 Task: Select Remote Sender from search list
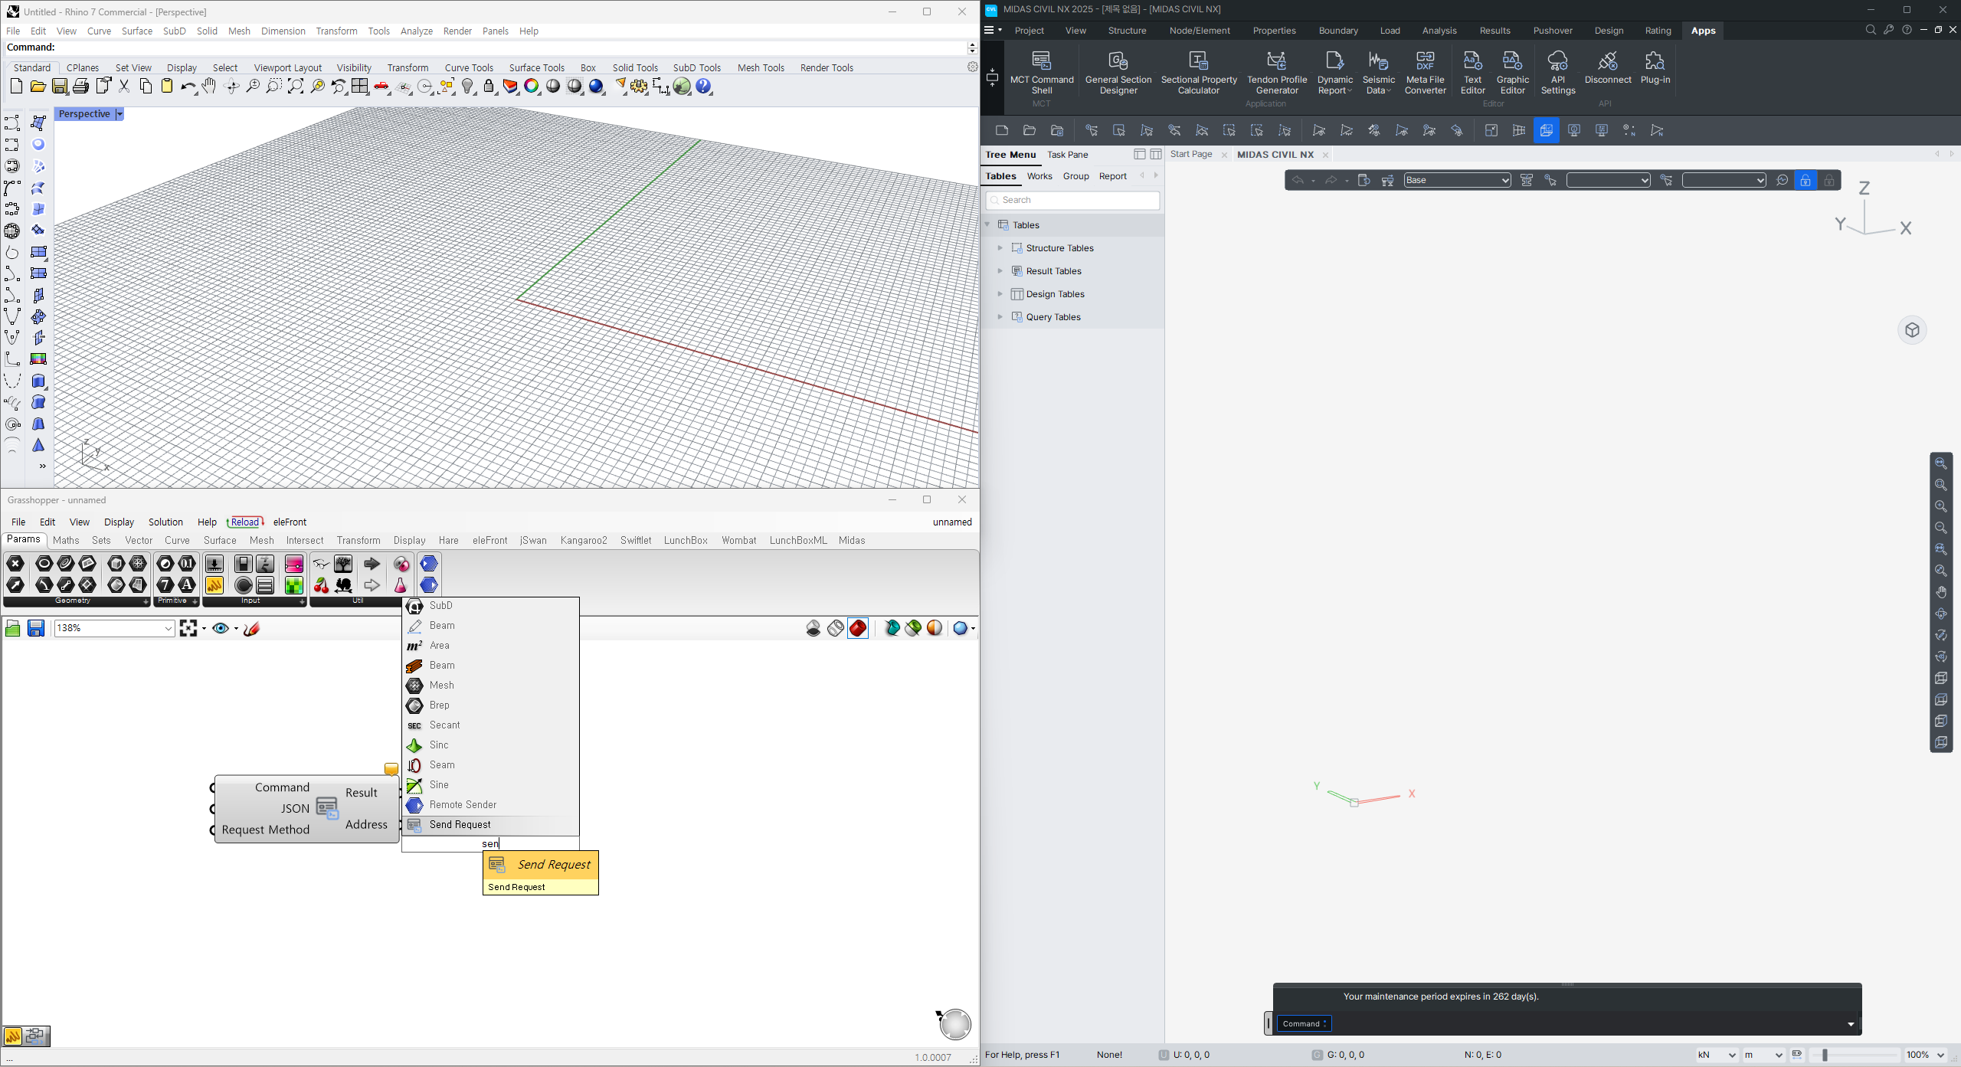click(490, 804)
